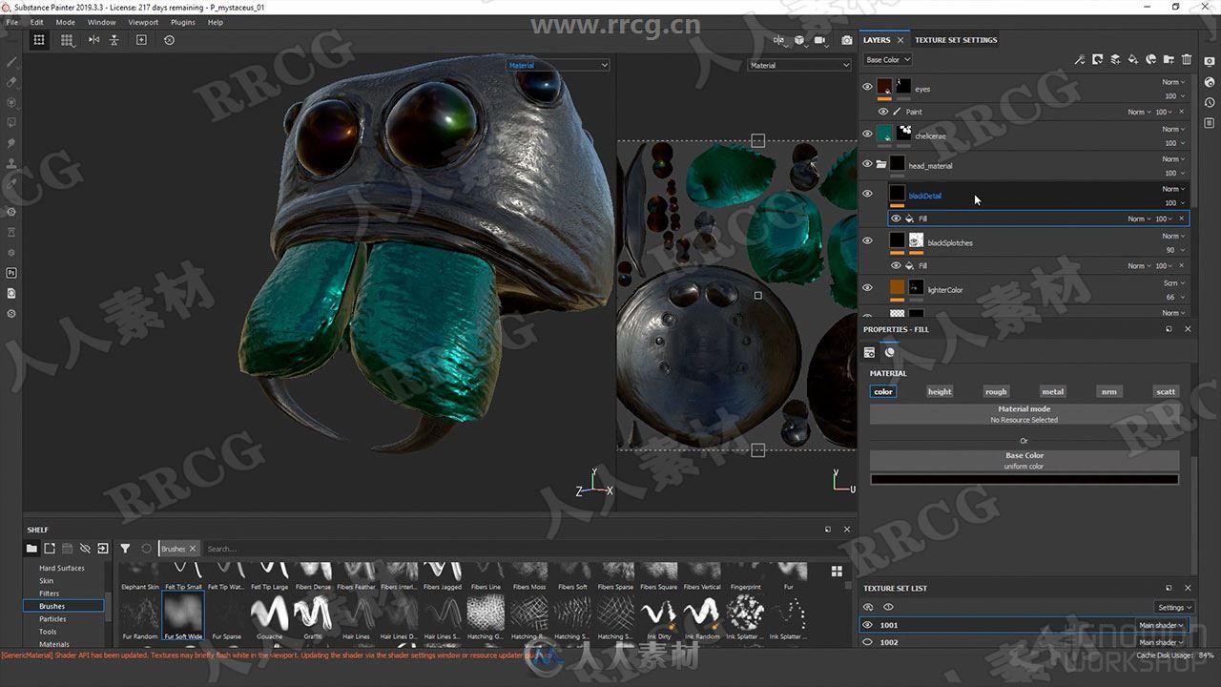Open the 2D viewport Material dropdown
The image size is (1221, 687).
coord(799,65)
